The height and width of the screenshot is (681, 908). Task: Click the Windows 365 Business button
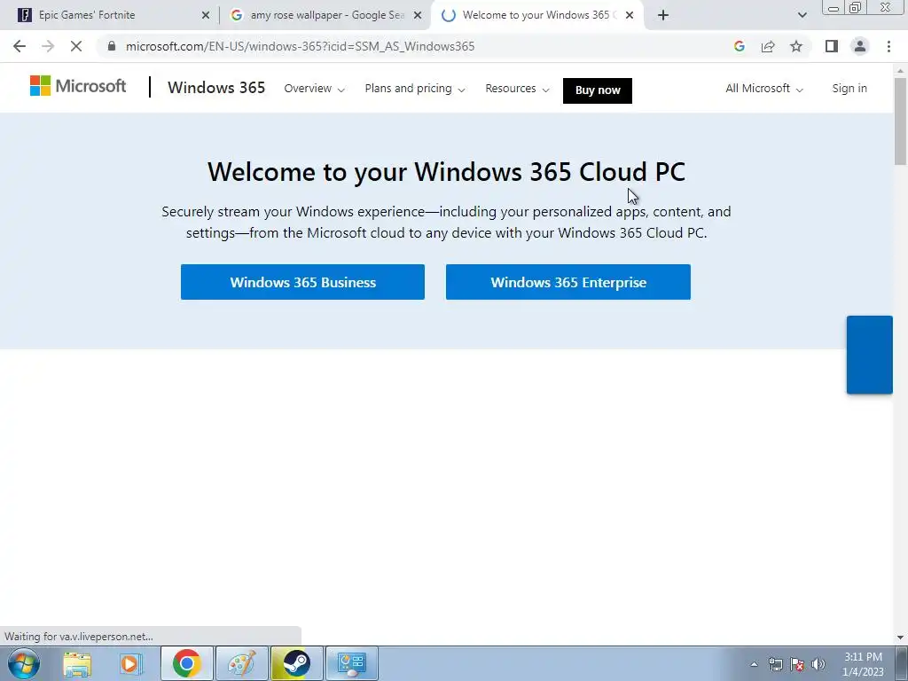click(x=303, y=282)
